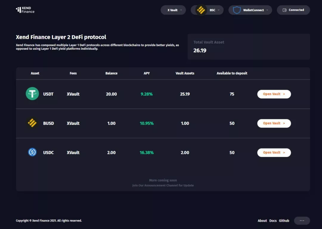Image resolution: width=322 pixels, height=229 pixels.
Task: Click the copyright Xend Finance 2021 text
Action: [x=49, y=221]
